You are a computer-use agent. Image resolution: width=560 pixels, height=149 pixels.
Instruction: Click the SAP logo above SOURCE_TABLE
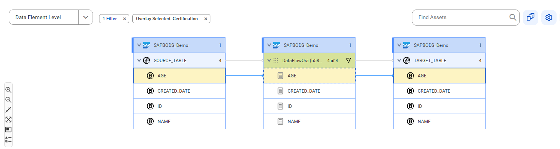click(147, 45)
